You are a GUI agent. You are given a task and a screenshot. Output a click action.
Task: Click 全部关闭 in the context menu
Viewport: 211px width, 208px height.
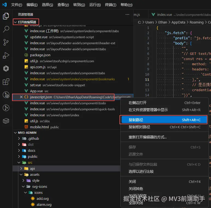[136, 203]
